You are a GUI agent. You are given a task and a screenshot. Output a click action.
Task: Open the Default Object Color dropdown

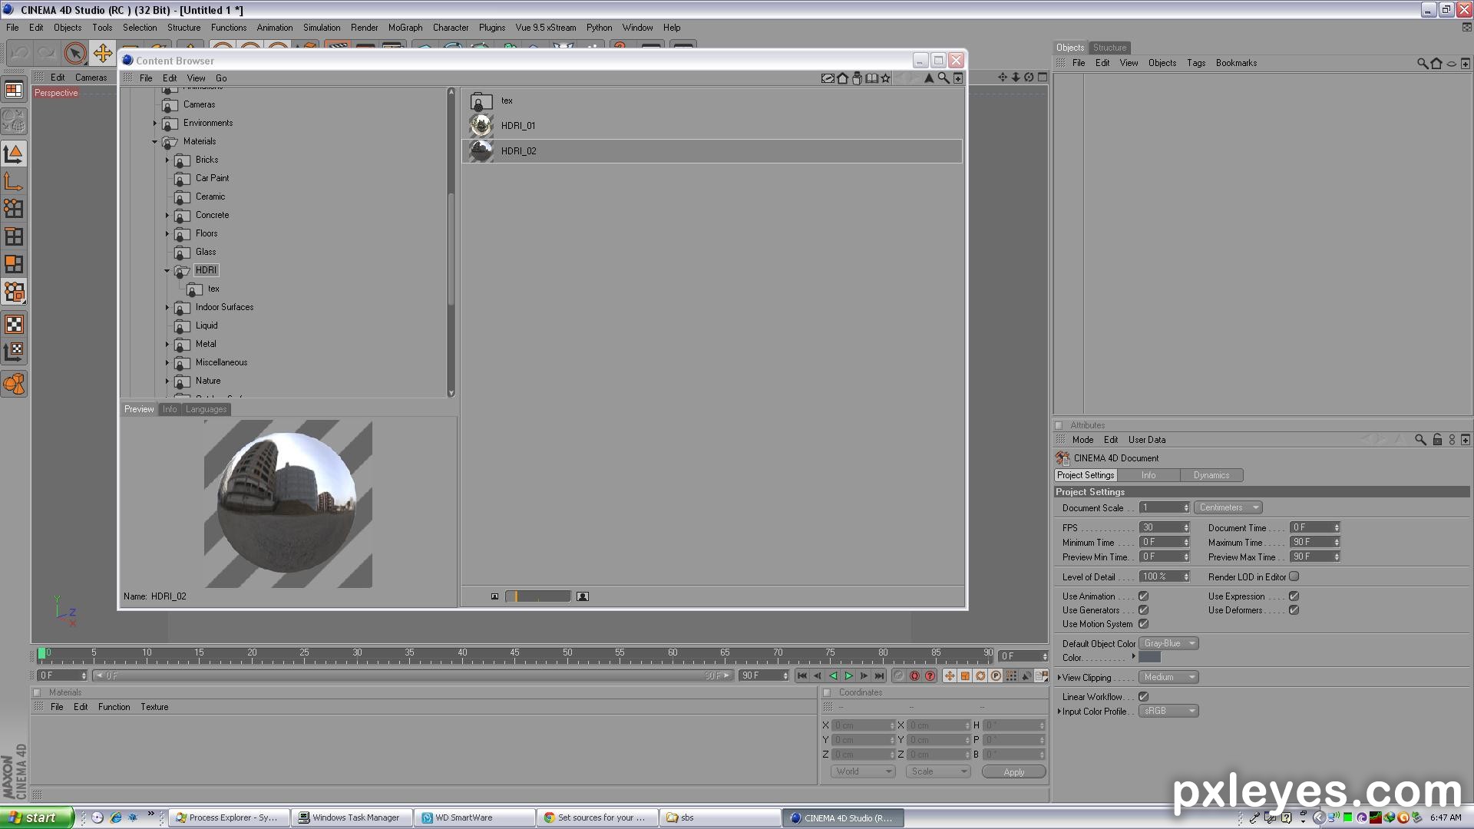click(1168, 643)
